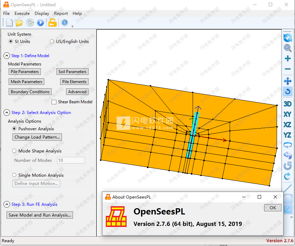295x246 pixels.
Task: Click the curved back-arrow rotation icon
Action: tap(287, 156)
